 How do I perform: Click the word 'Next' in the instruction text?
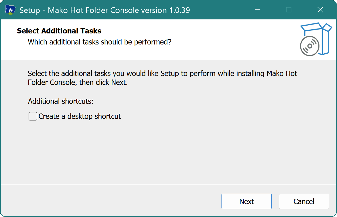(x=118, y=82)
